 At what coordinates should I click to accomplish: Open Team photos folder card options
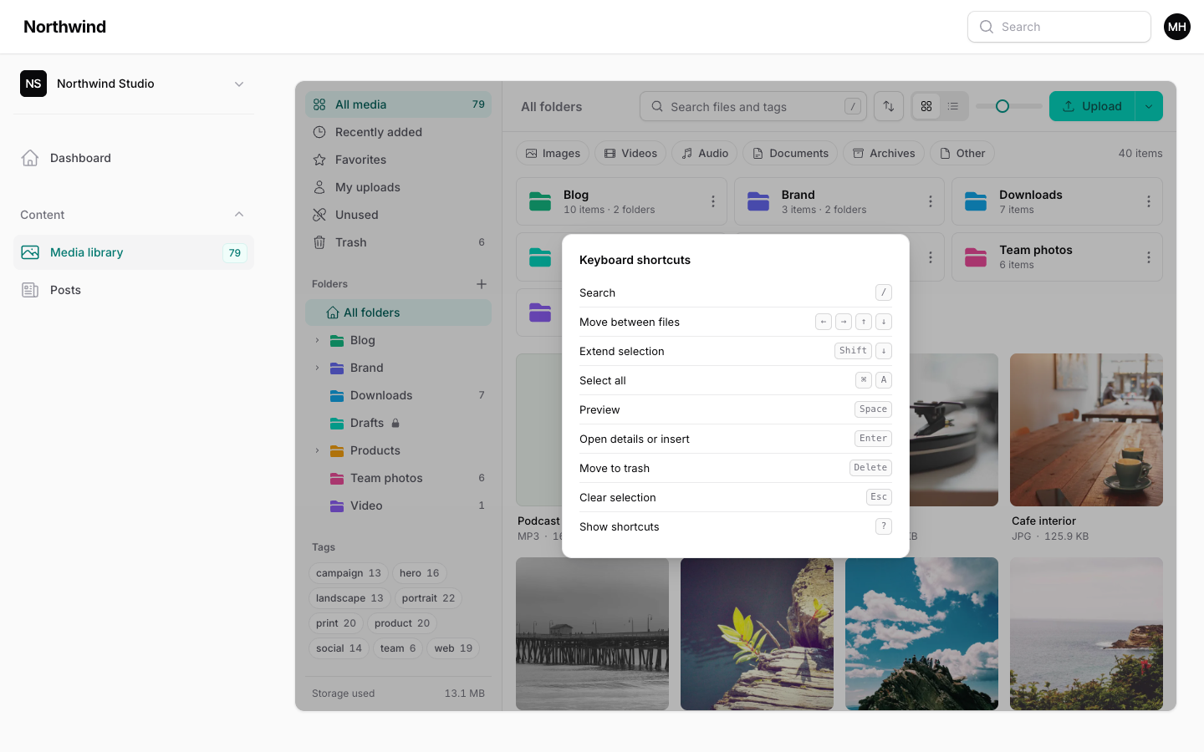pyautogui.click(x=1149, y=257)
